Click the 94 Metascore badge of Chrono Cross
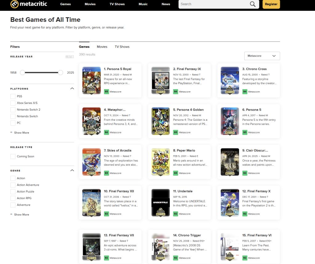The image size is (315, 264). (x=245, y=92)
